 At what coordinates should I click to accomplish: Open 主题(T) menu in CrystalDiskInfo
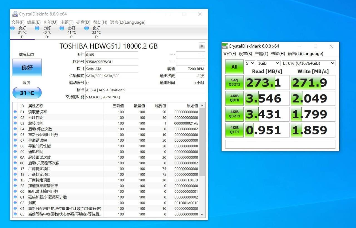tap(67, 22)
